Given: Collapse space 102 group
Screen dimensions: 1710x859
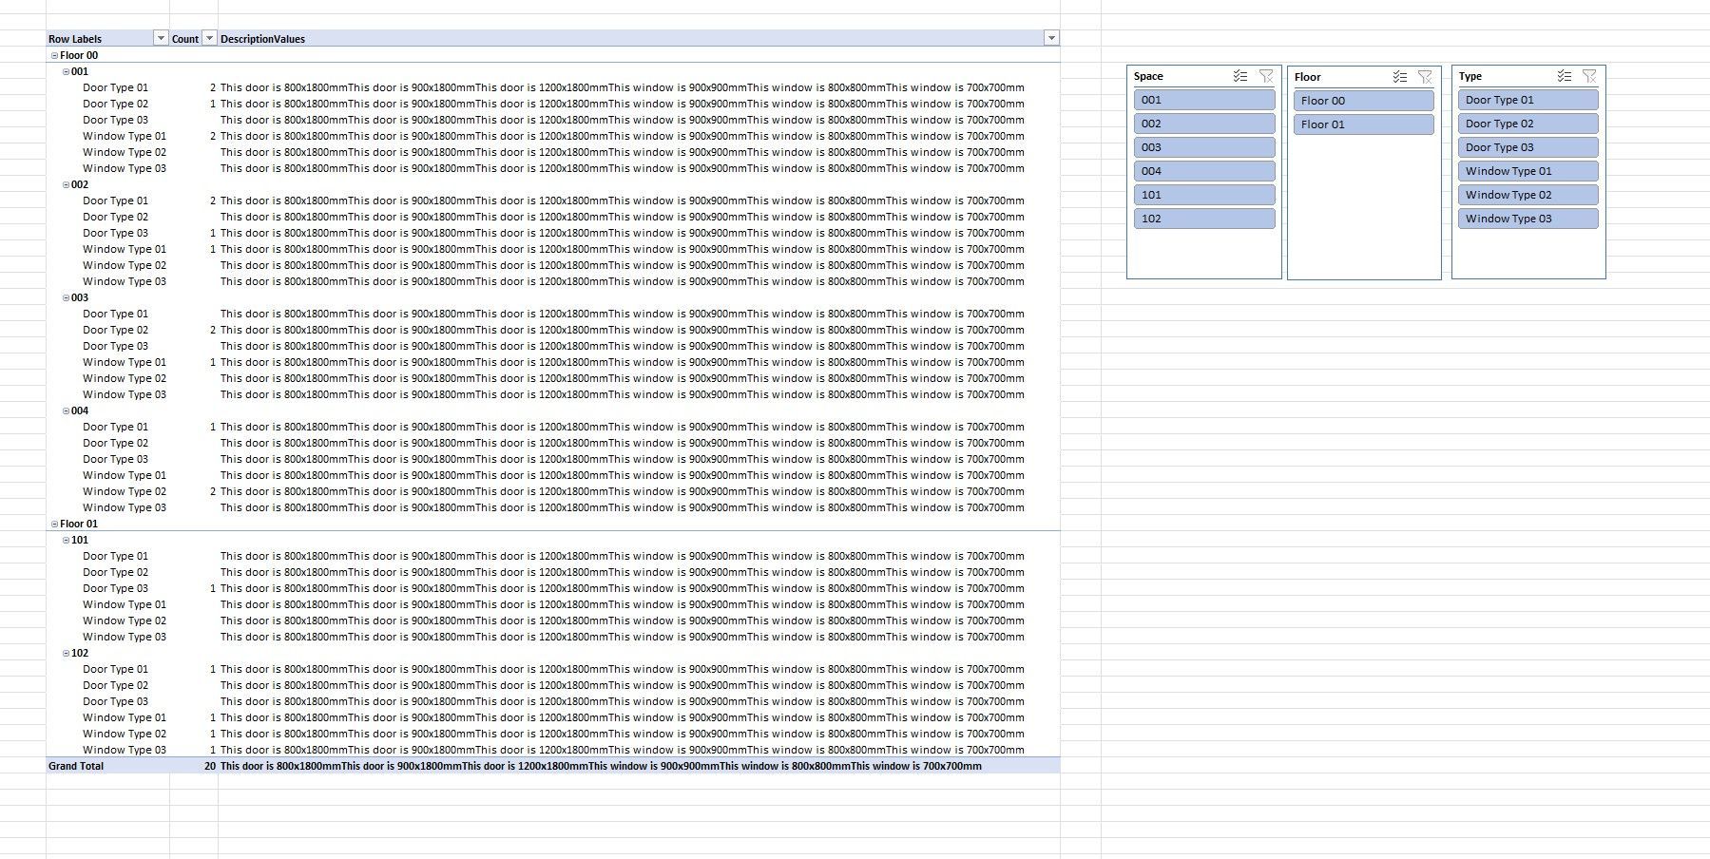Looking at the screenshot, I should tap(66, 653).
